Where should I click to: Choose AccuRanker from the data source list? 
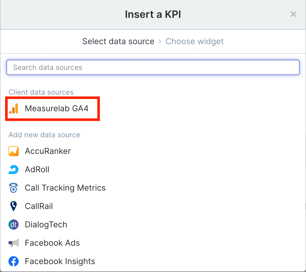tap(48, 151)
